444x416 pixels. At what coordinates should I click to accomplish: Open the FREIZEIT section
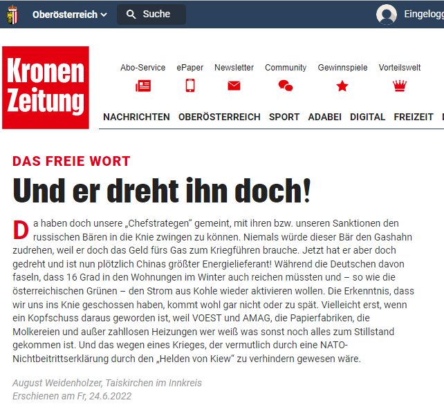[x=414, y=117]
